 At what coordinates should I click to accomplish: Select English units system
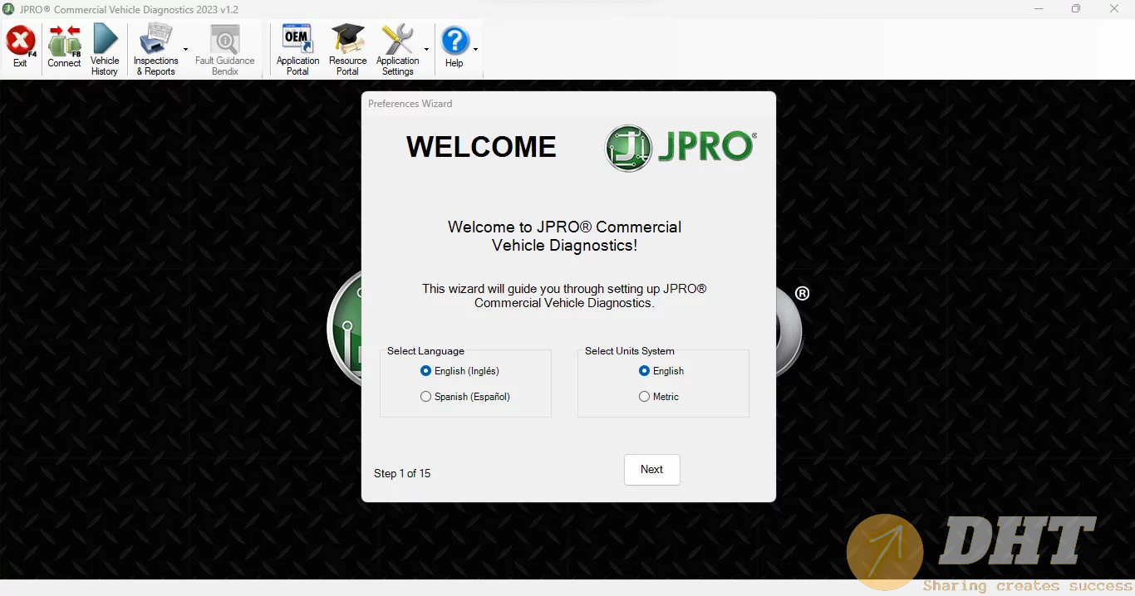pyautogui.click(x=645, y=371)
